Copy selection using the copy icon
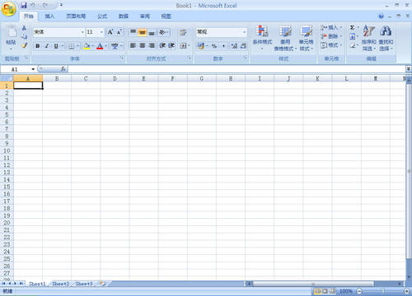This screenshot has height=296, width=412. (24, 36)
